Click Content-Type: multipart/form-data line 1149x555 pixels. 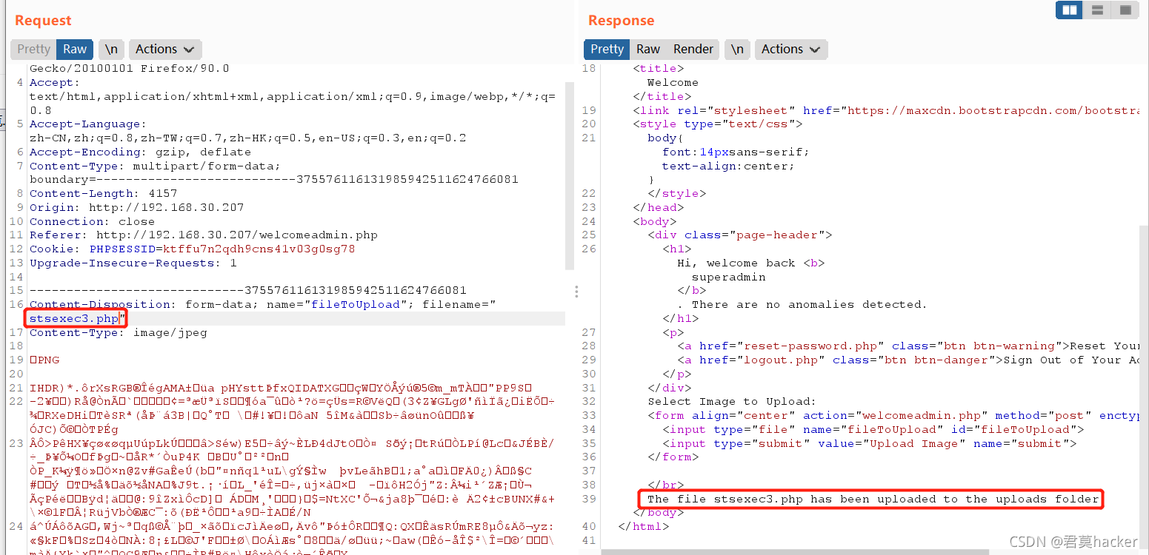click(155, 166)
